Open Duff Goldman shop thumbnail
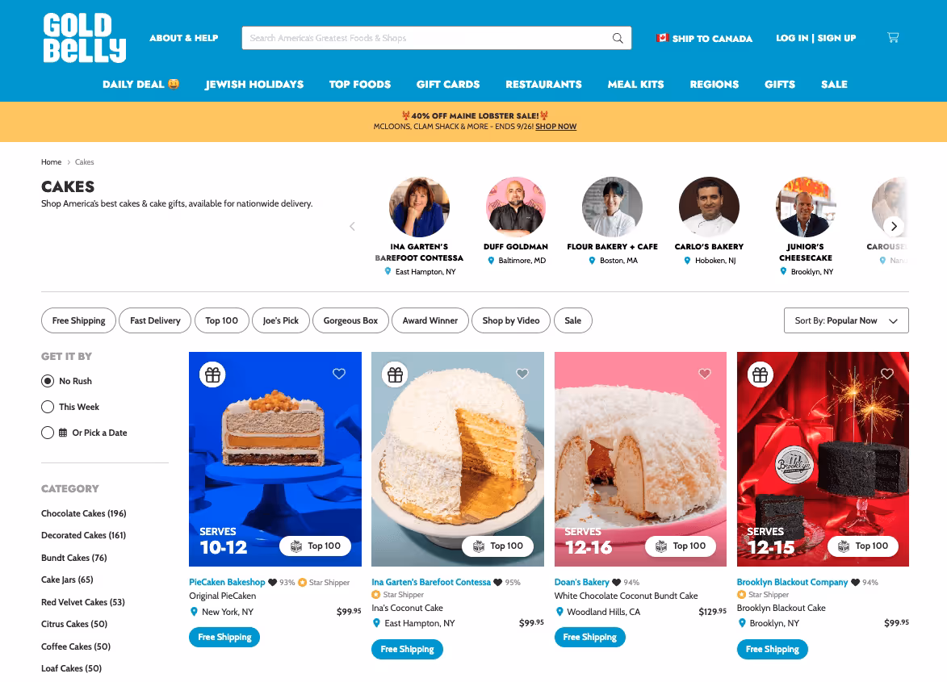947x682 pixels. [x=516, y=207]
